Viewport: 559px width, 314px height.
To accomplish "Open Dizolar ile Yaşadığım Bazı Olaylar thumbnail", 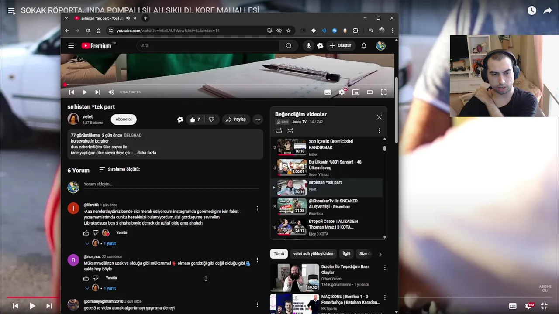I will click(x=294, y=277).
